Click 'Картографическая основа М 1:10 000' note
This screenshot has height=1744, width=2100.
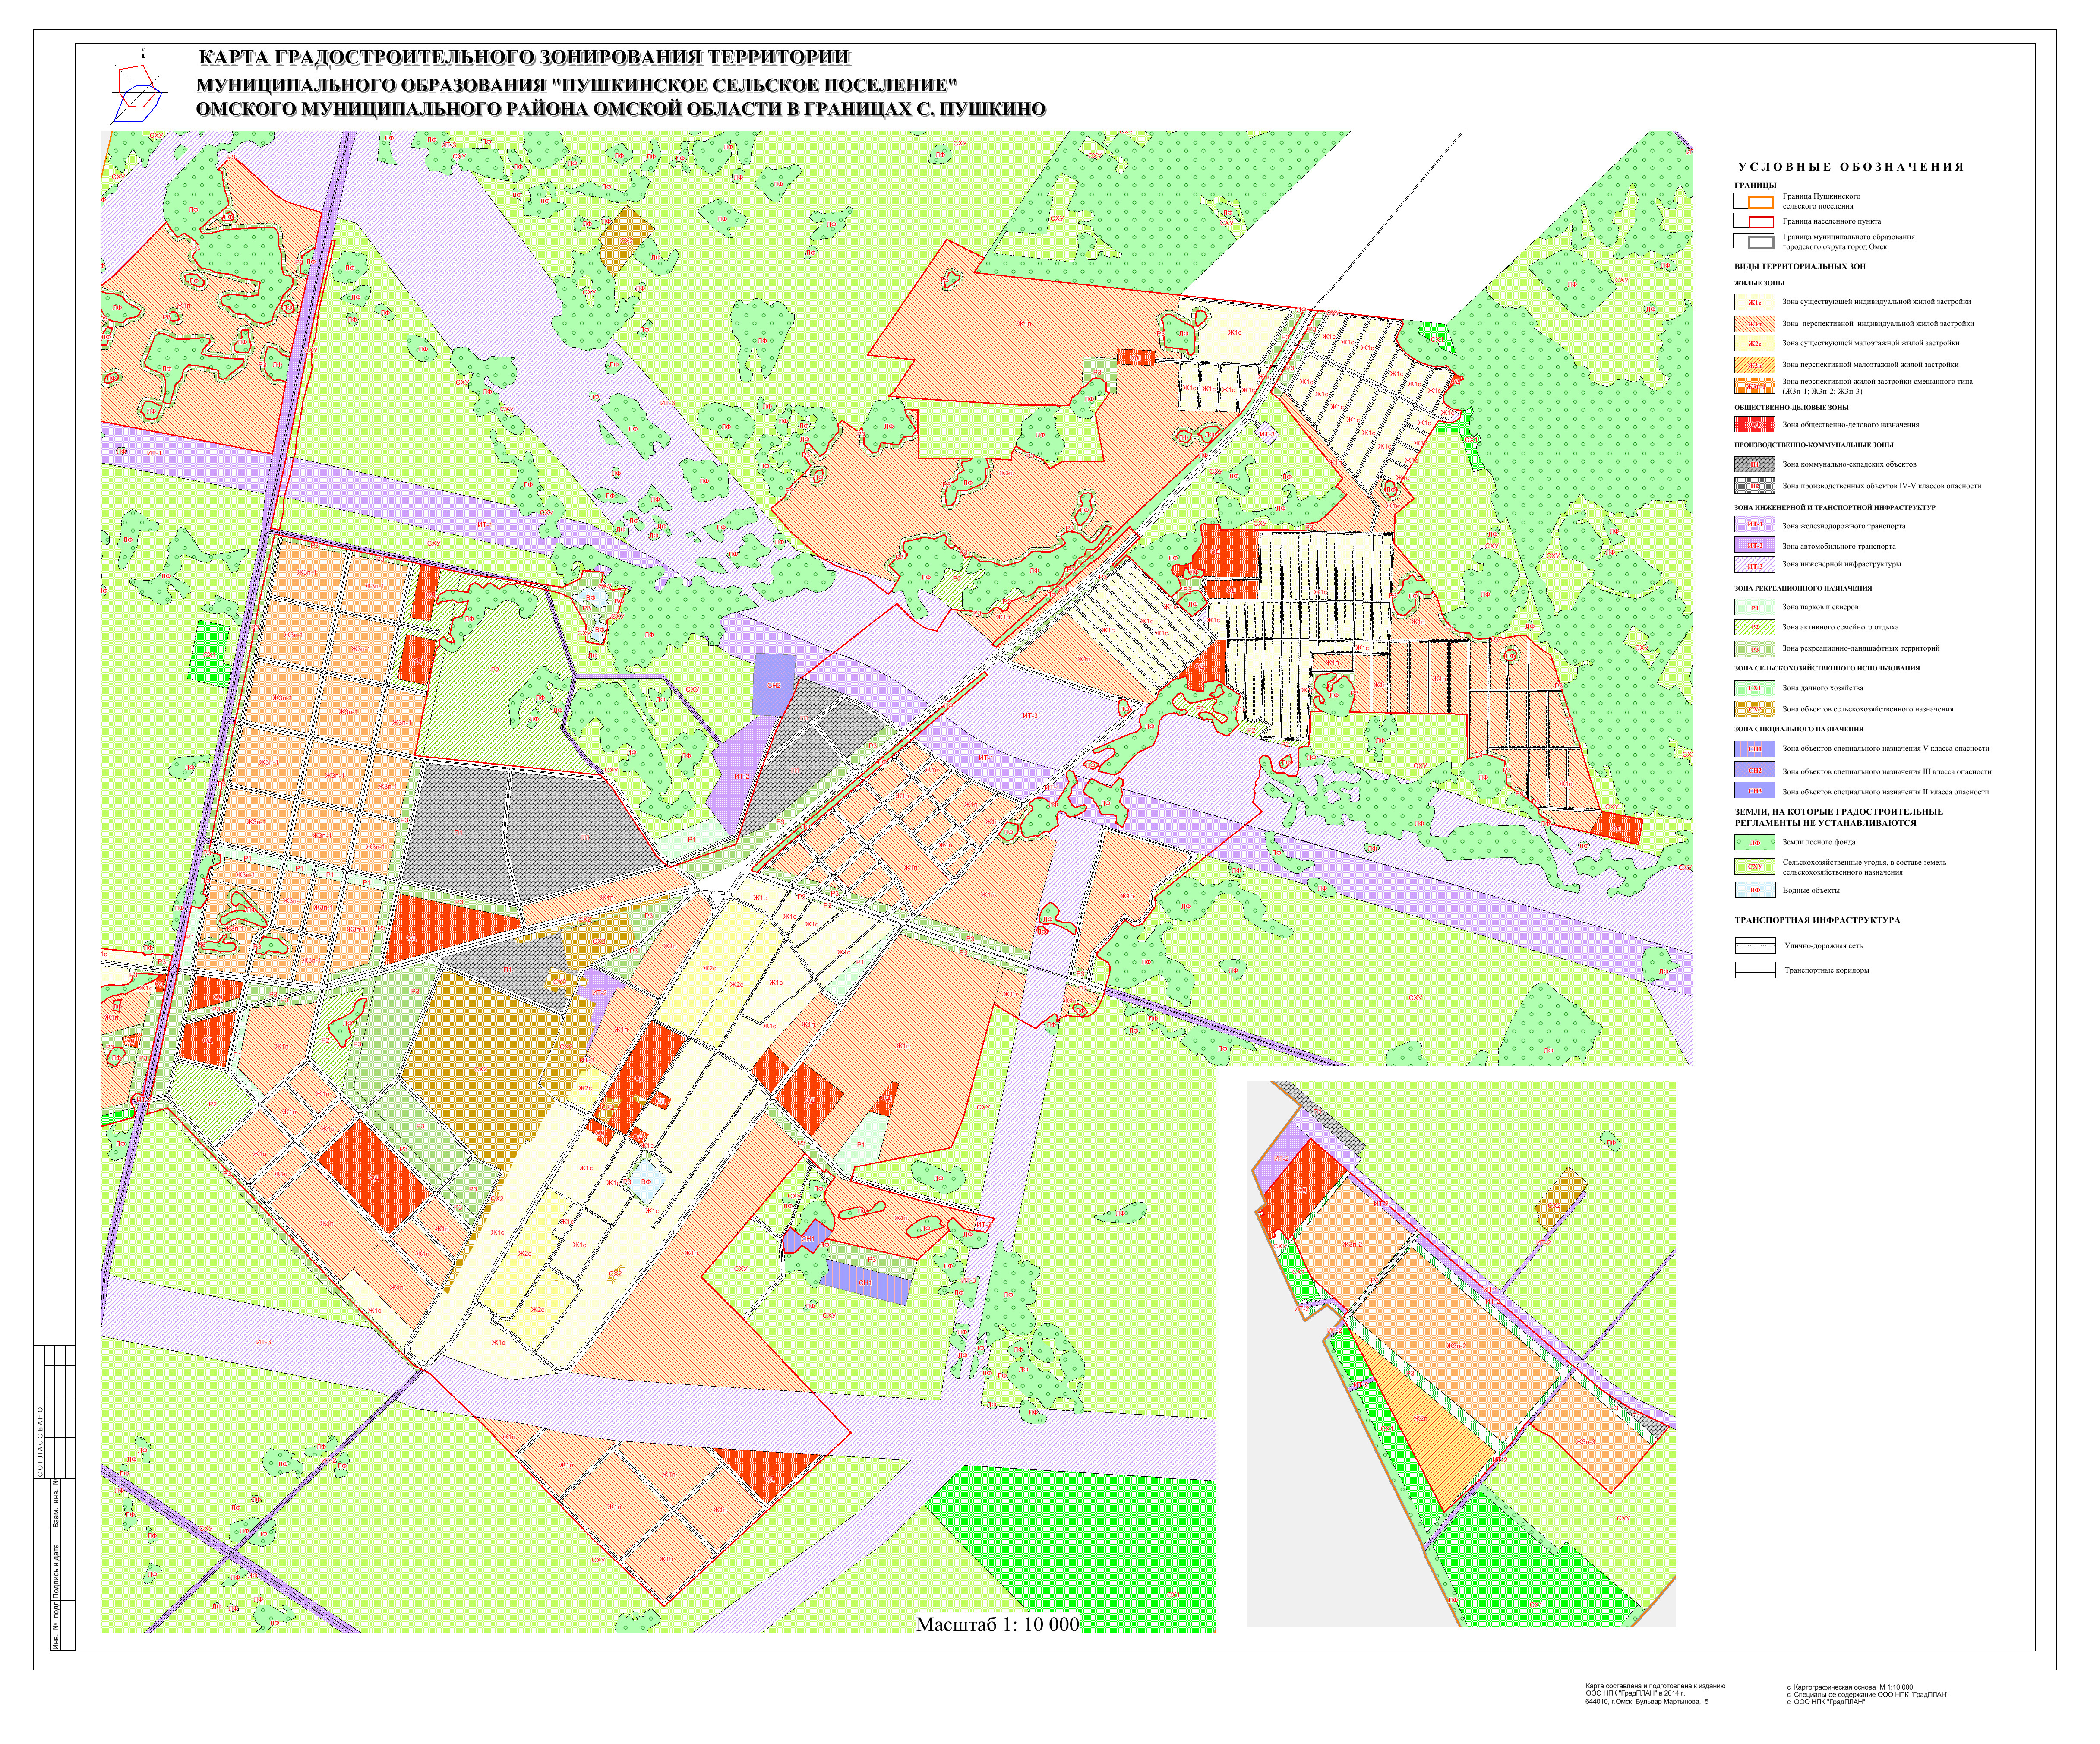point(1854,1687)
